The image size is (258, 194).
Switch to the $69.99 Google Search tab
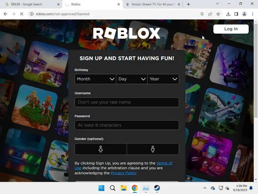(31, 4)
